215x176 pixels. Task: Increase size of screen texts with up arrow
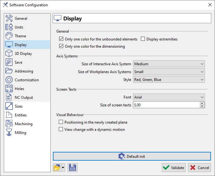[202, 104]
